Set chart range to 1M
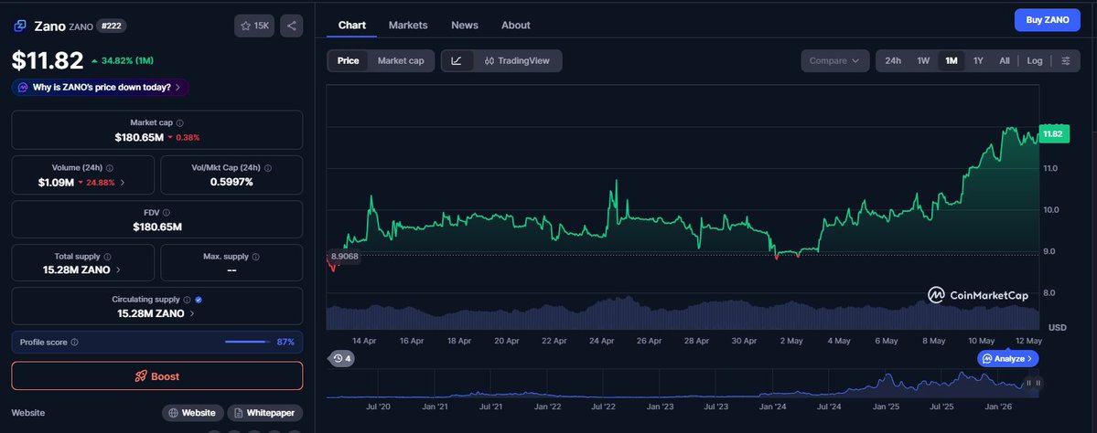1097x433 pixels. [x=952, y=61]
